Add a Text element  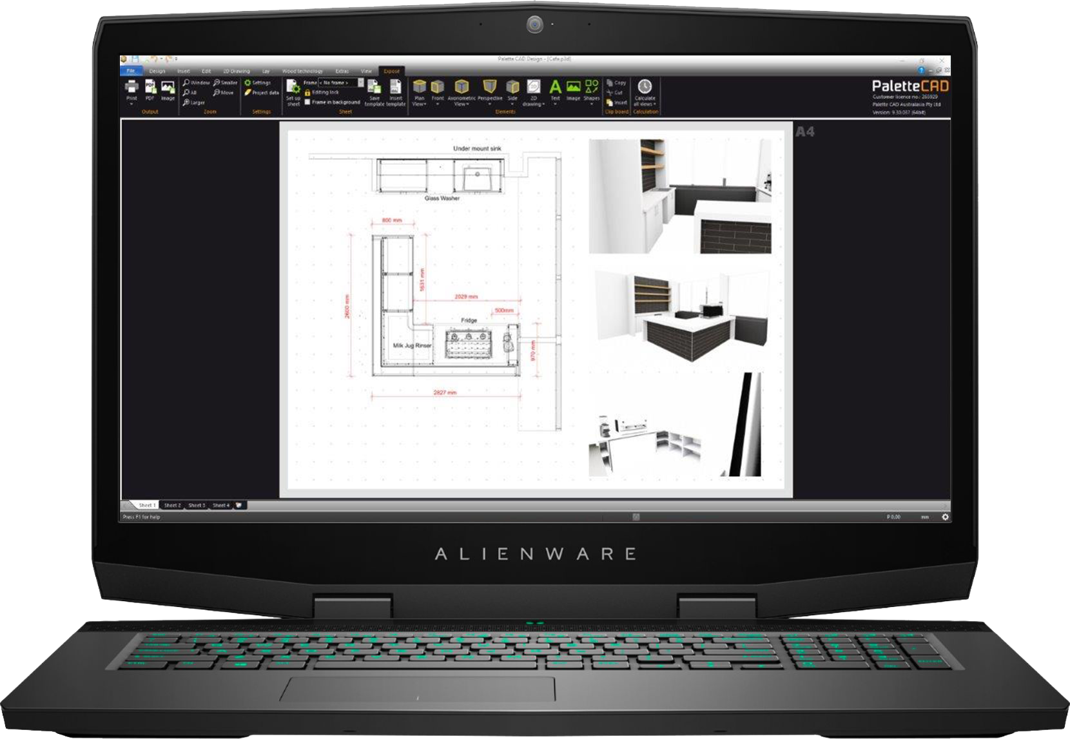[x=555, y=90]
